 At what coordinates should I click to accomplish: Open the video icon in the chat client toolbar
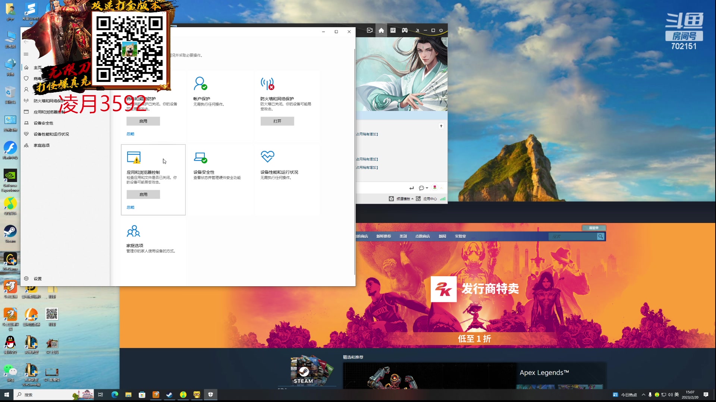[x=370, y=31]
